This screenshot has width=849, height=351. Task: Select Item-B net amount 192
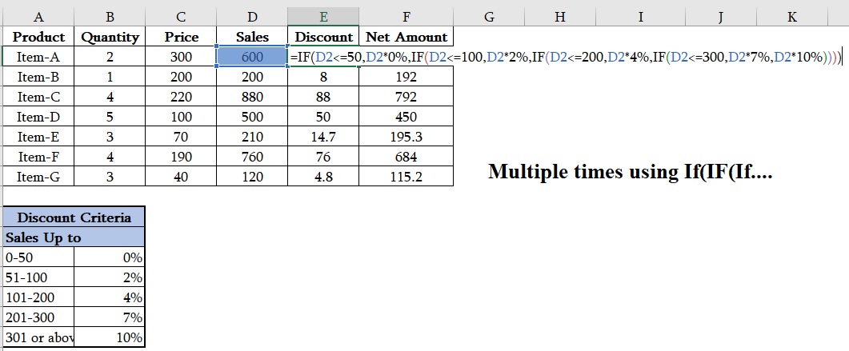[406, 77]
